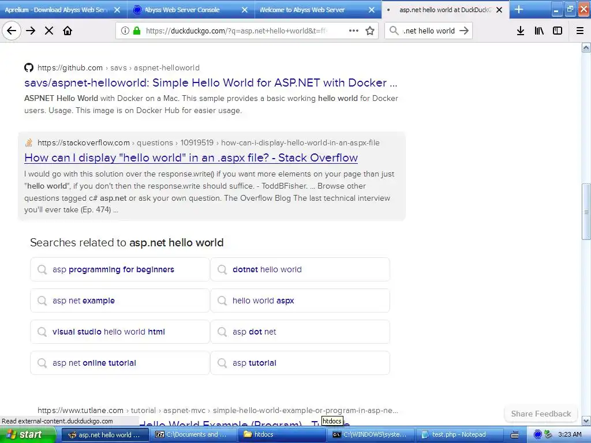Select the asp.net hello world DuckDuckGo tab
This screenshot has height=443, width=591.
pos(445,10)
